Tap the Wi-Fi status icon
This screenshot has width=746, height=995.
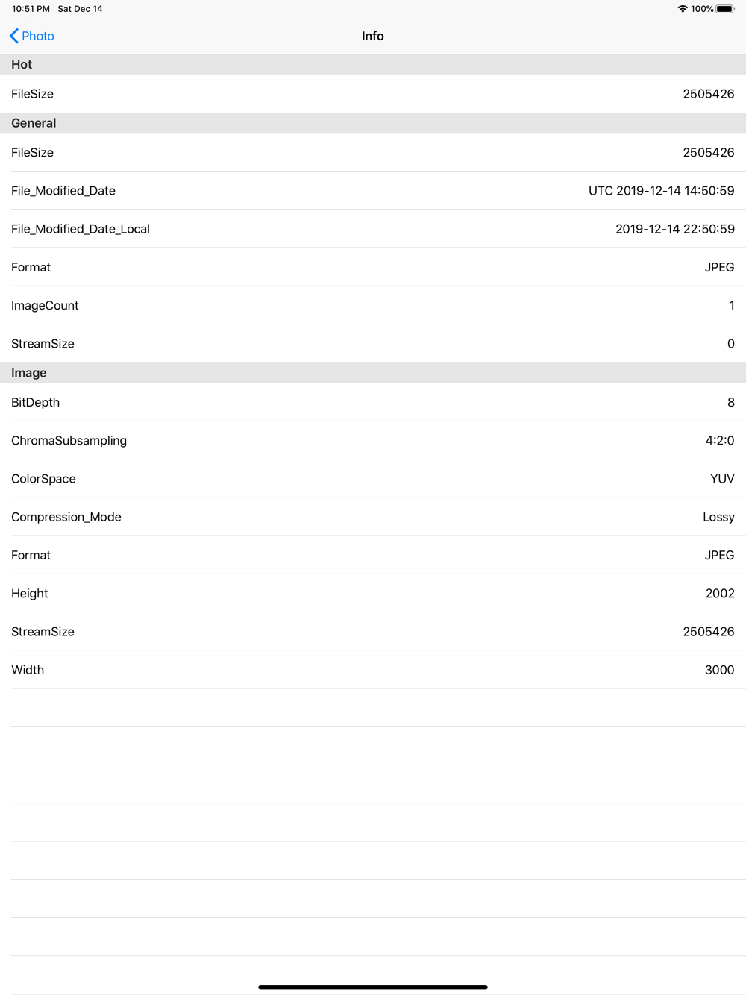[x=682, y=9]
